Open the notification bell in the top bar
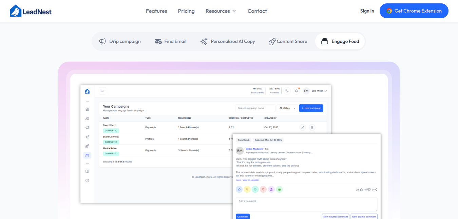 point(296,90)
